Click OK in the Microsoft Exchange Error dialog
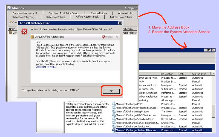 click(111, 91)
